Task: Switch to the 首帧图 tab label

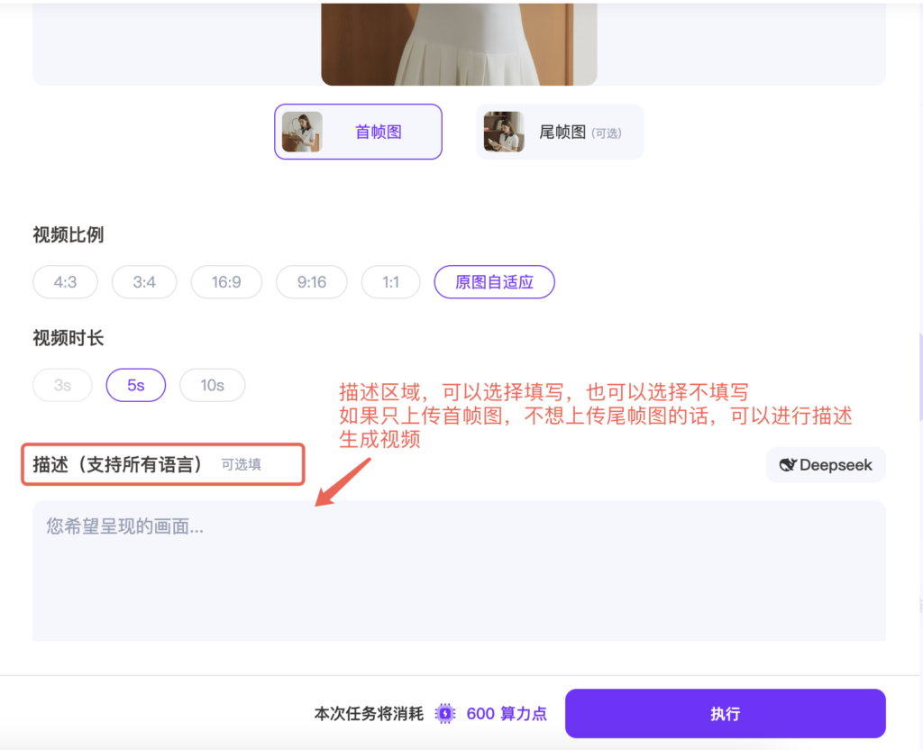Action: coord(379,132)
